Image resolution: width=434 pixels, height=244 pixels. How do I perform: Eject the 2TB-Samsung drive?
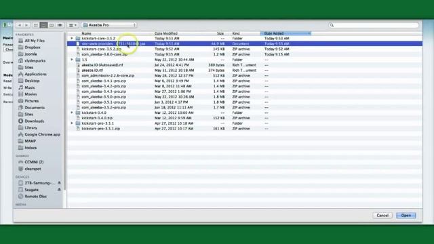tap(59, 183)
